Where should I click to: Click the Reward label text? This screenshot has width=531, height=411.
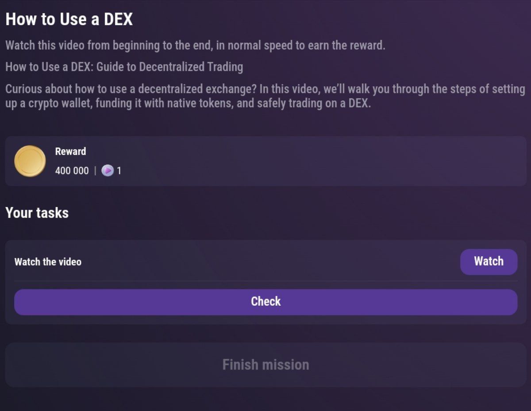click(x=70, y=151)
